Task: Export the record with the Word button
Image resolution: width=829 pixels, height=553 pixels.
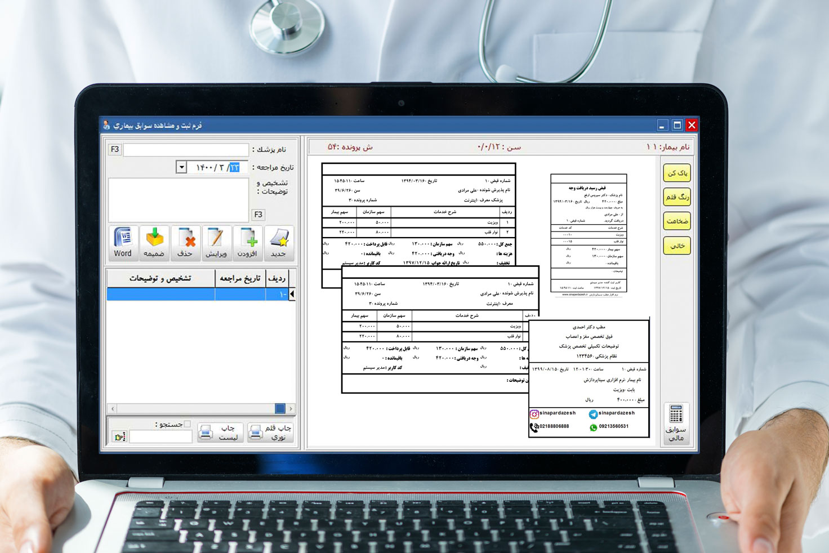Action: [123, 243]
